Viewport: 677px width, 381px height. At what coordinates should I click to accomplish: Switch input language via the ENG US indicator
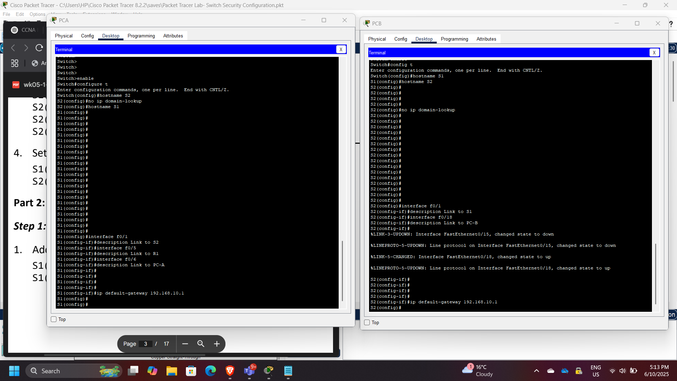click(x=596, y=371)
